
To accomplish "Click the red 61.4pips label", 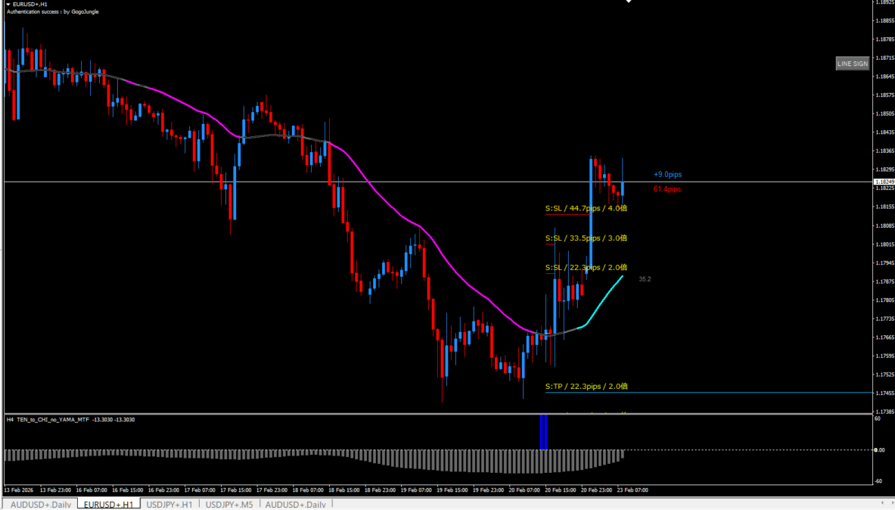I will (667, 189).
